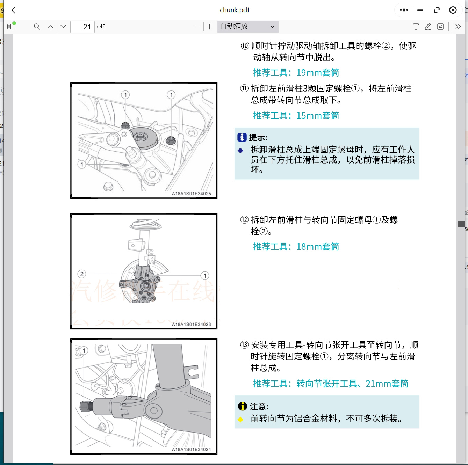Open the 自动缩放 zoom mode dropdown

point(247,27)
